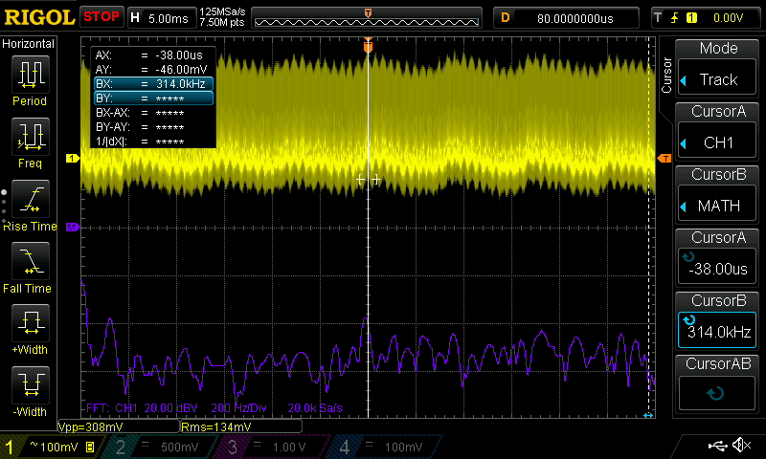Pick the +Width measurement icon
Screen dimensions: 766x459
[x=30, y=325]
